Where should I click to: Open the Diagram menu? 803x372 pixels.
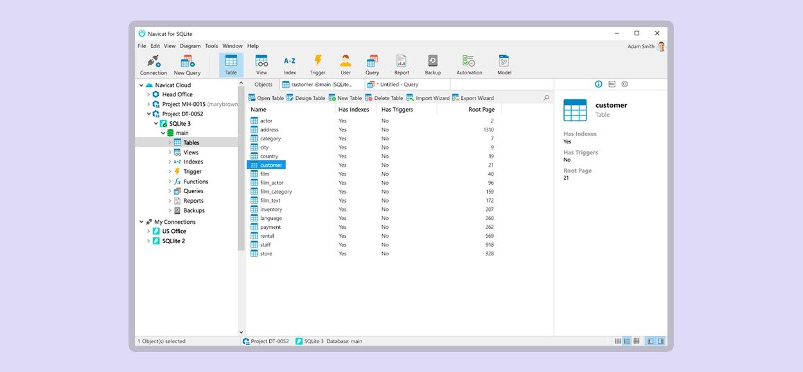point(190,46)
